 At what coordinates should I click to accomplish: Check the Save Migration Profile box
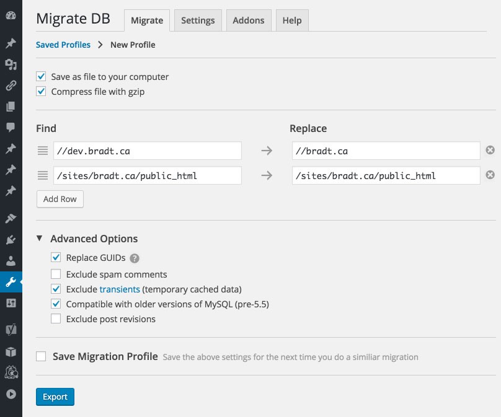(42, 356)
